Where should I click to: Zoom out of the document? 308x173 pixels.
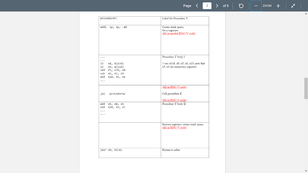[x=256, y=5]
